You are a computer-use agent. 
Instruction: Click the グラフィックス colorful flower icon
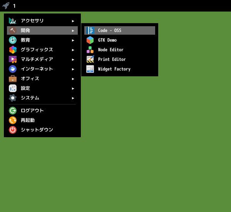13,50
